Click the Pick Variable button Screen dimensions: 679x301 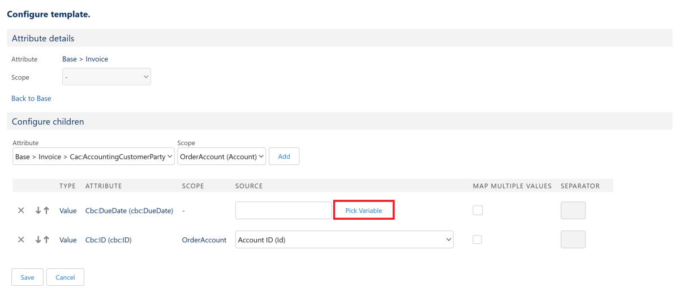[364, 211]
